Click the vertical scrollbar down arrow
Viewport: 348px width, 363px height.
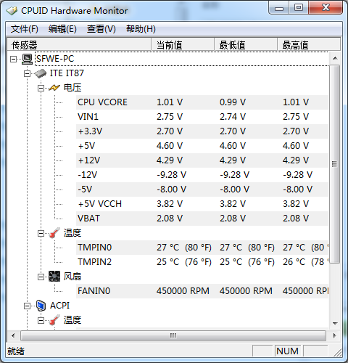(x=335, y=324)
